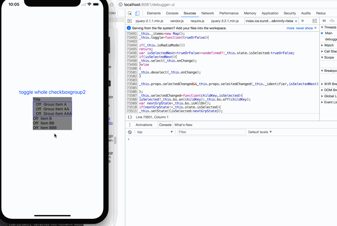
Task: Toggle the device toolbar icon
Action: coord(137,13)
